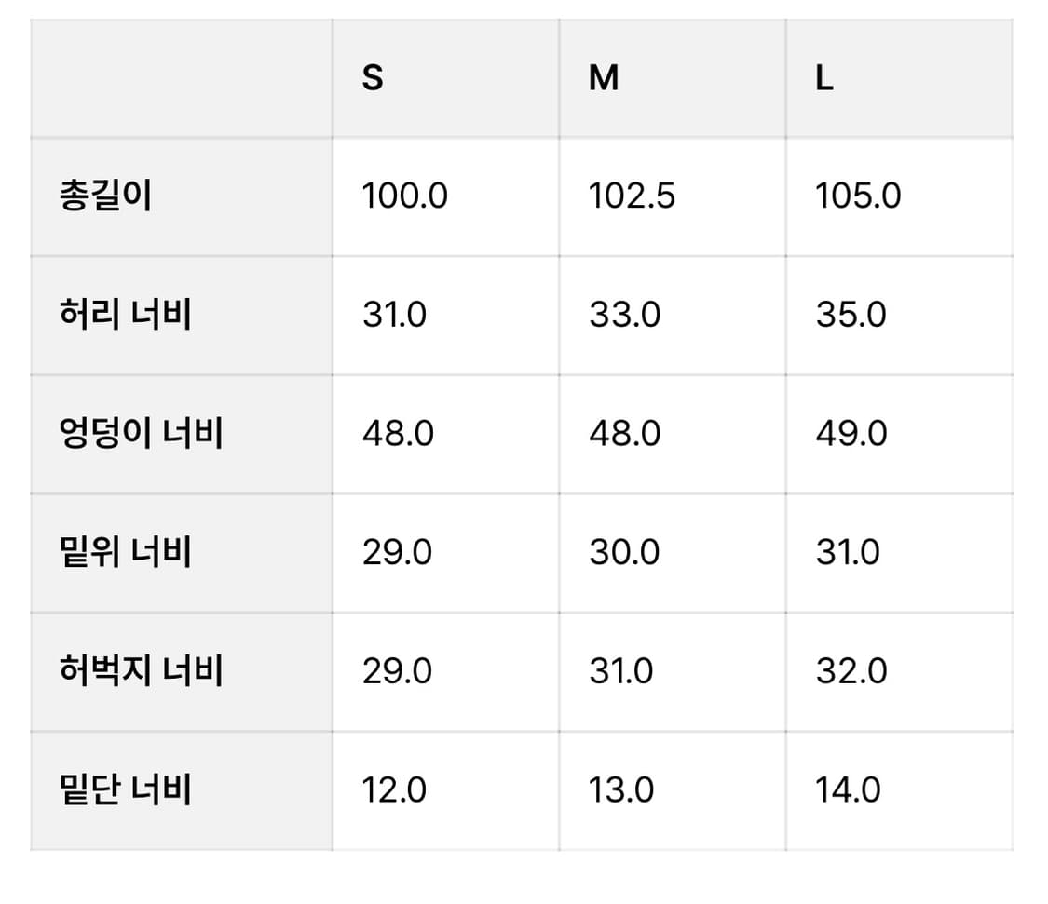Click the 33.0 waist width cell
This screenshot has width=1048, height=904.
tap(624, 315)
